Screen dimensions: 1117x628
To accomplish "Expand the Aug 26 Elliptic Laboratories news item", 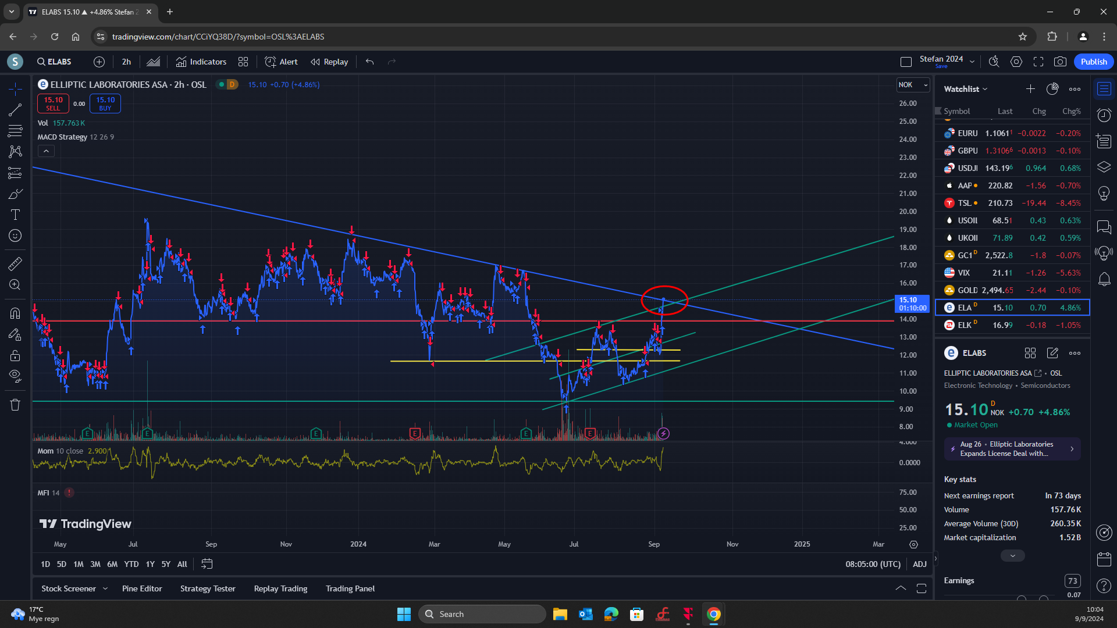I will 1012,449.
